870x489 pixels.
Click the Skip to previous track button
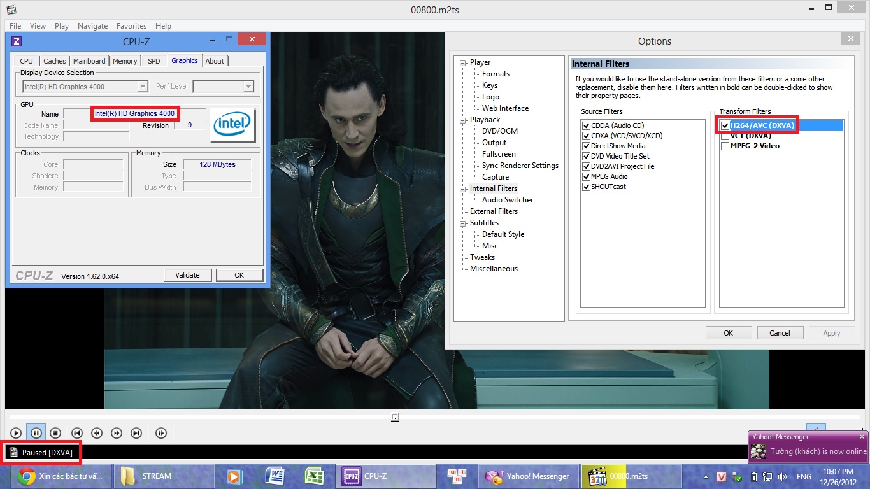[x=76, y=433]
